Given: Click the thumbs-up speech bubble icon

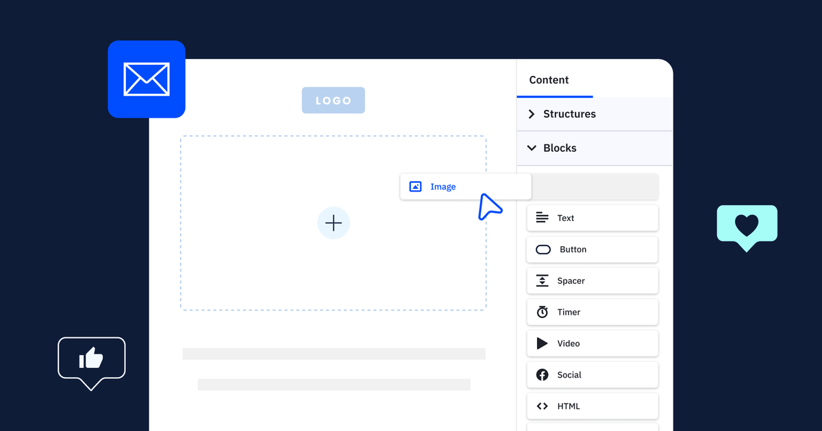Looking at the screenshot, I should 92,363.
